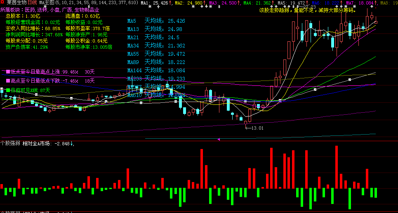This screenshot has height=213, width=398.
Task: Click the magenta MA3: 24.500 readout
Action: click(x=224, y=3)
